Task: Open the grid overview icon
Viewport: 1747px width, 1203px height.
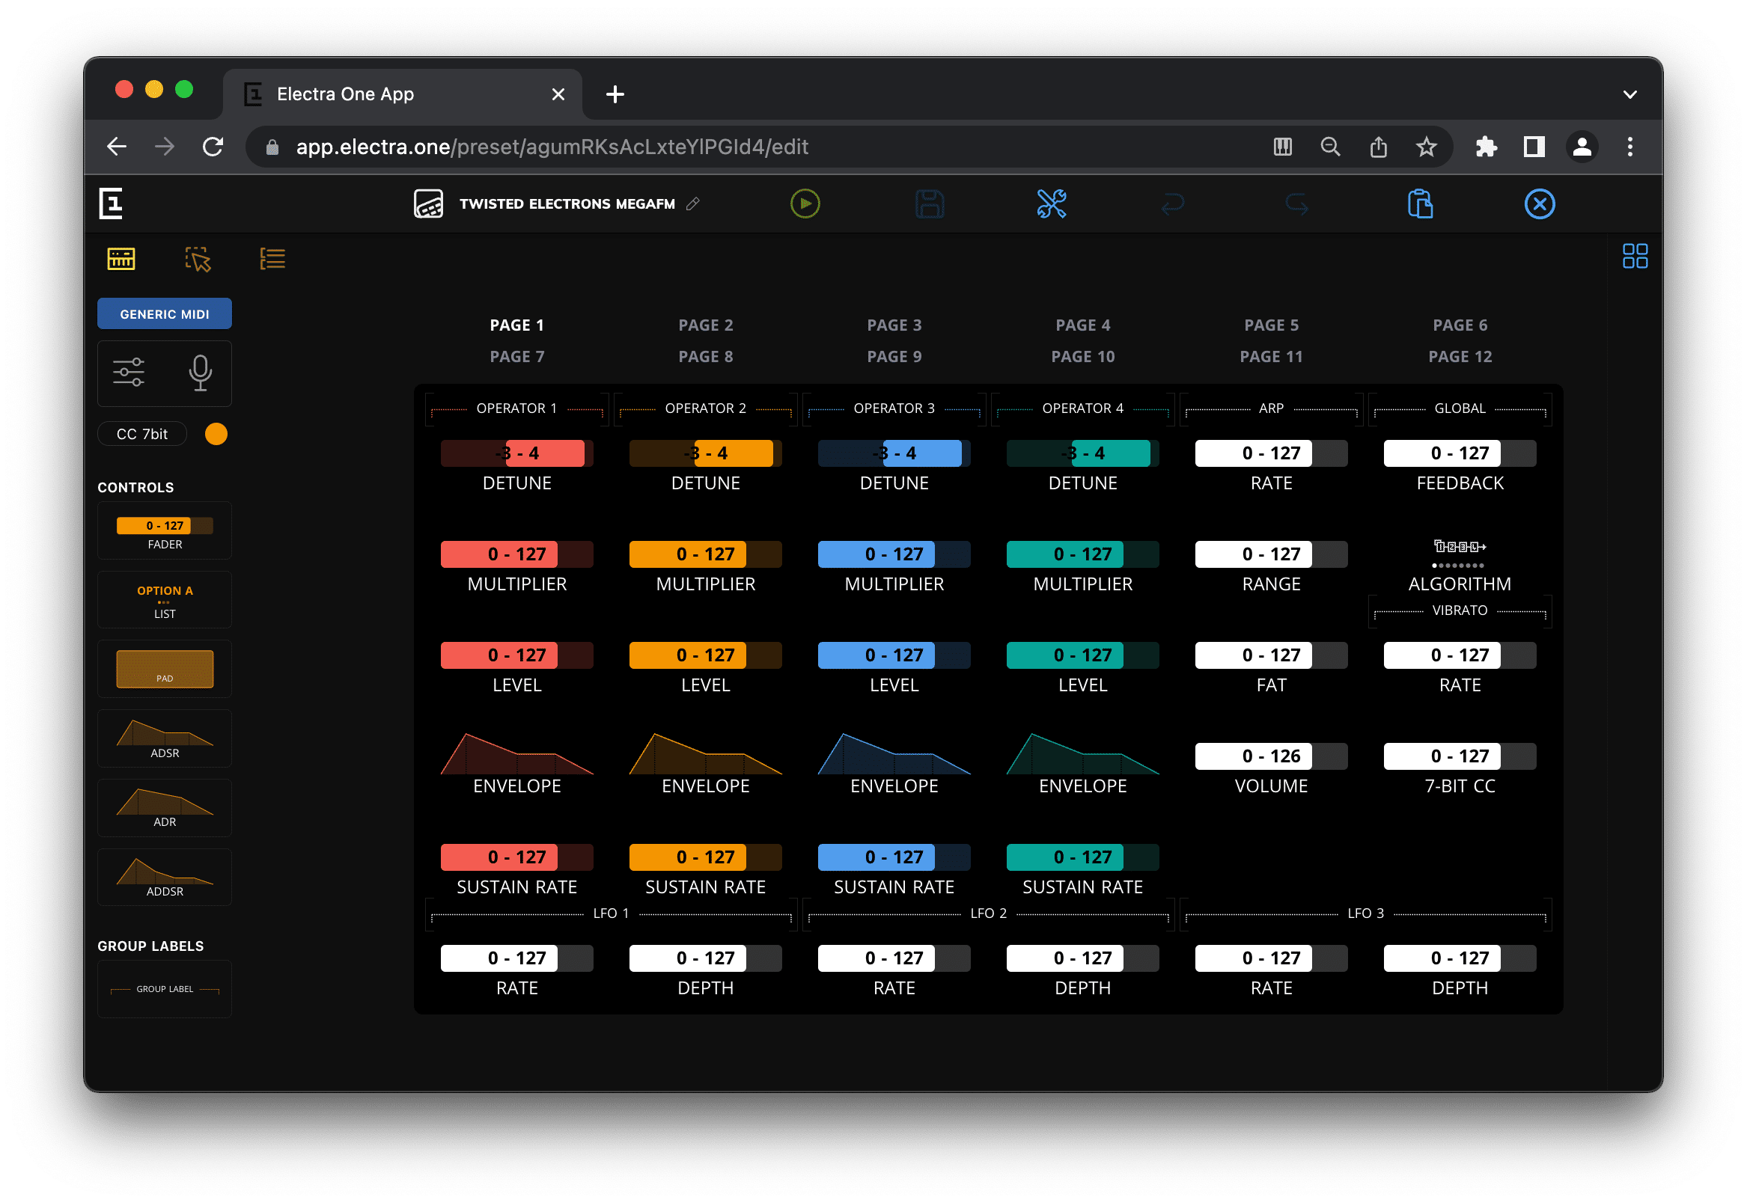Action: 1635,256
